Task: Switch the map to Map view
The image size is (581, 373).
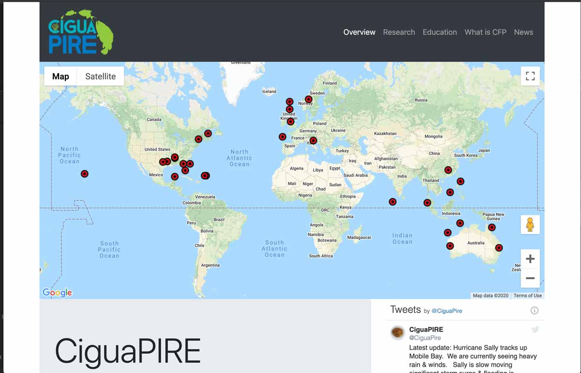Action: pyautogui.click(x=61, y=76)
